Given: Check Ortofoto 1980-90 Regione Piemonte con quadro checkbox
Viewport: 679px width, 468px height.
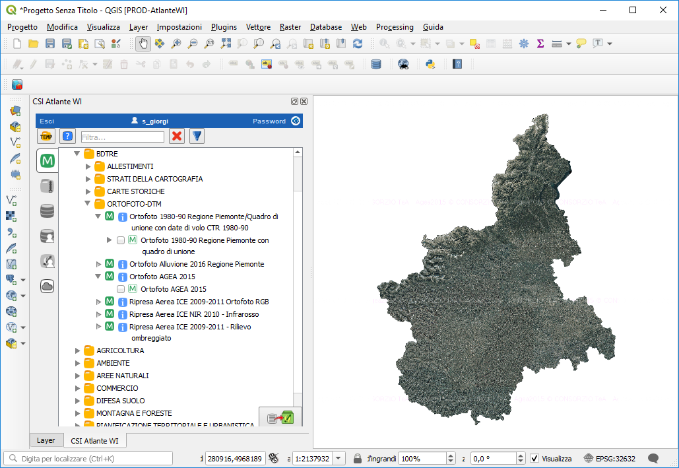Looking at the screenshot, I should (x=121, y=241).
